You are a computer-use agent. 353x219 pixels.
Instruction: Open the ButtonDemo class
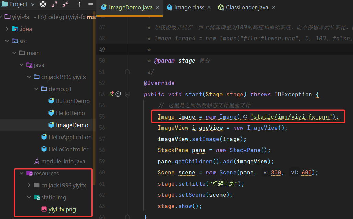72,101
